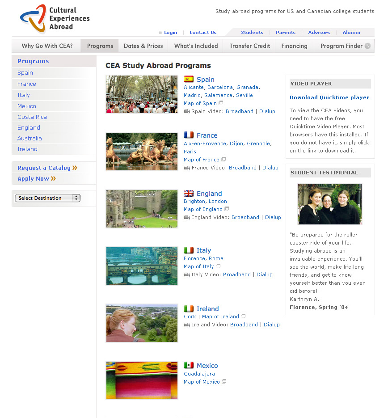Click the England flag icon
This screenshot has width=392, height=418.
(x=189, y=194)
